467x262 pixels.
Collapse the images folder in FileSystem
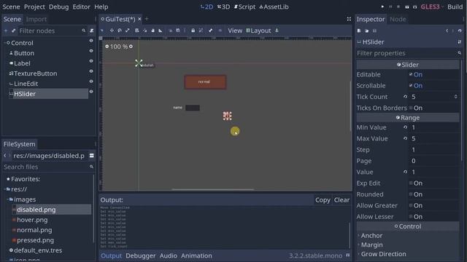[x=7, y=199]
